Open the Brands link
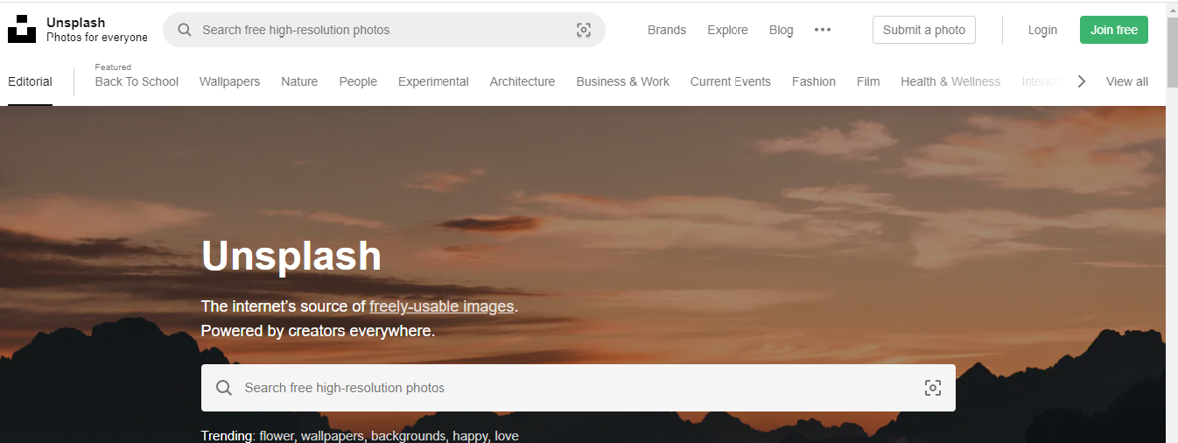 click(667, 30)
